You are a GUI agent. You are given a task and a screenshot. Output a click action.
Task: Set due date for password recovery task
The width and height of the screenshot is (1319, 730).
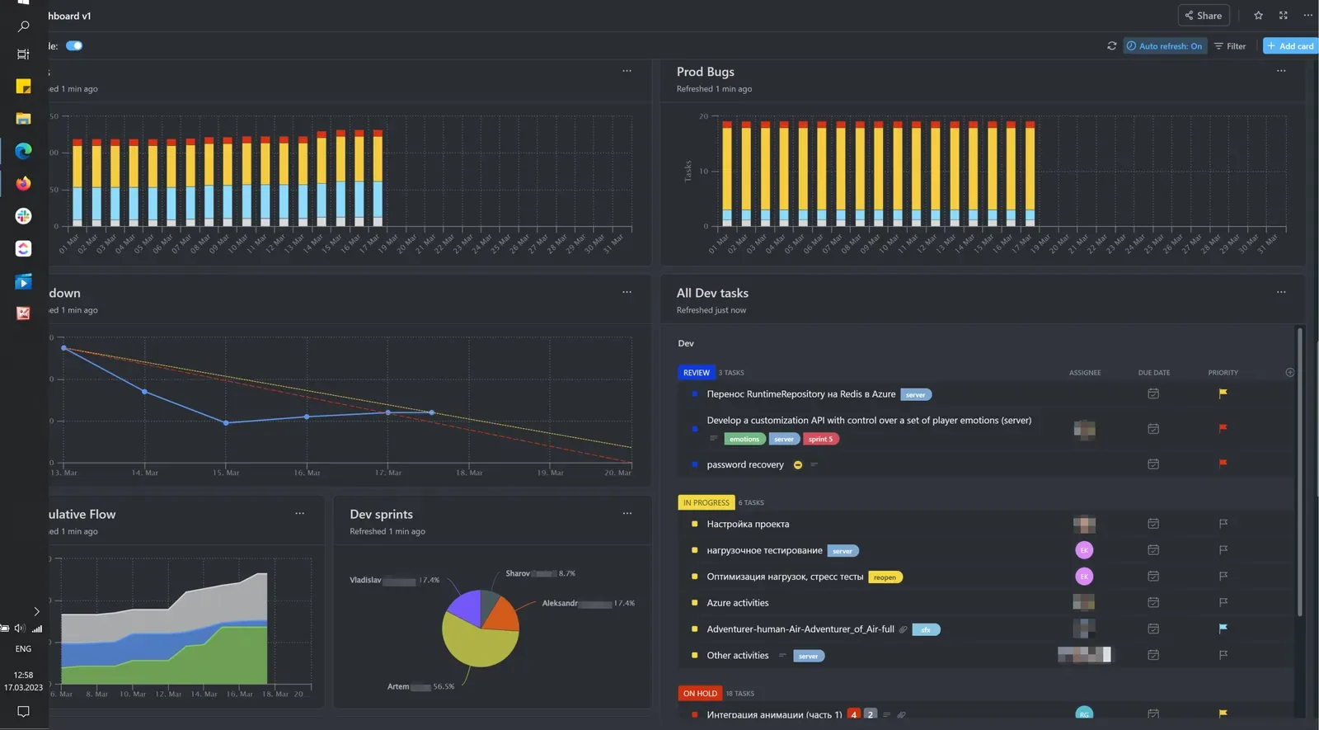coord(1153,464)
